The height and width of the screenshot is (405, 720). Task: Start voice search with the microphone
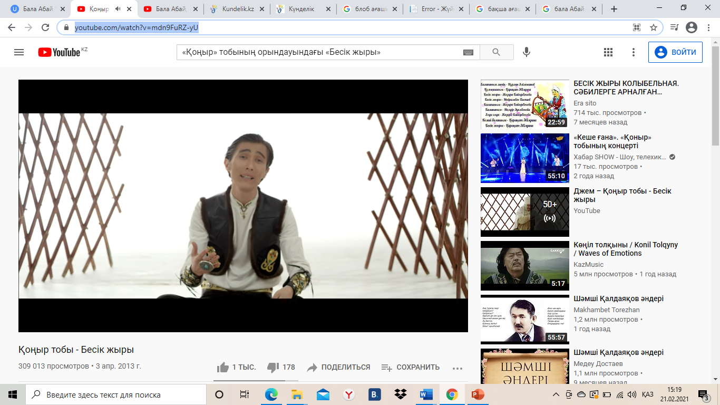pyautogui.click(x=526, y=52)
